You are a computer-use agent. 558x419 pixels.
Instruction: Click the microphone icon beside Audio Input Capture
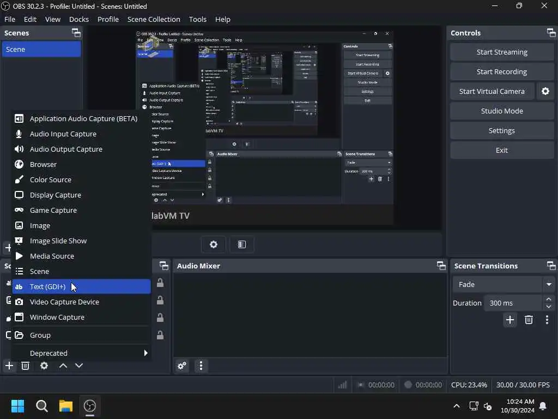click(19, 134)
